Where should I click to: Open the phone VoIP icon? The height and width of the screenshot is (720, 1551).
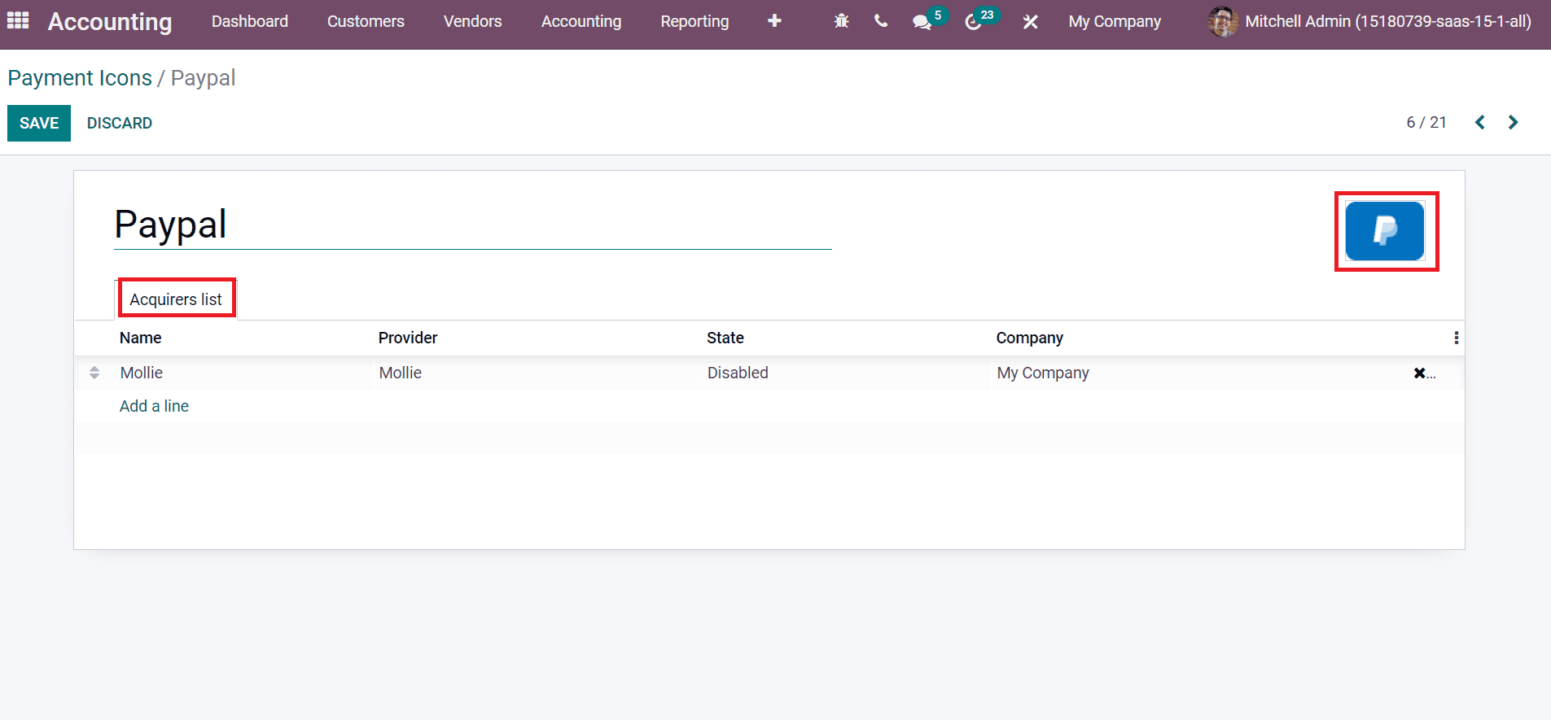[881, 21]
